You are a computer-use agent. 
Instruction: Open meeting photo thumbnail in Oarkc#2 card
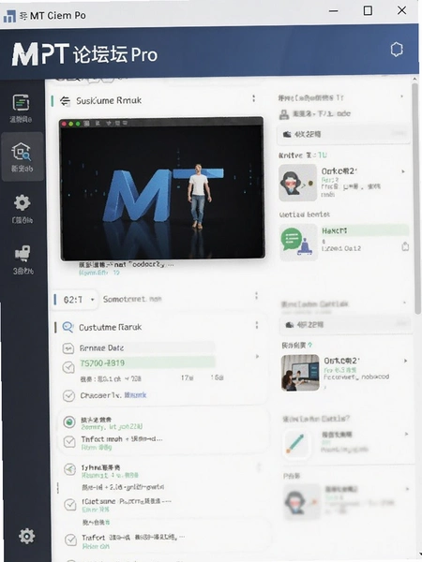pos(300,373)
